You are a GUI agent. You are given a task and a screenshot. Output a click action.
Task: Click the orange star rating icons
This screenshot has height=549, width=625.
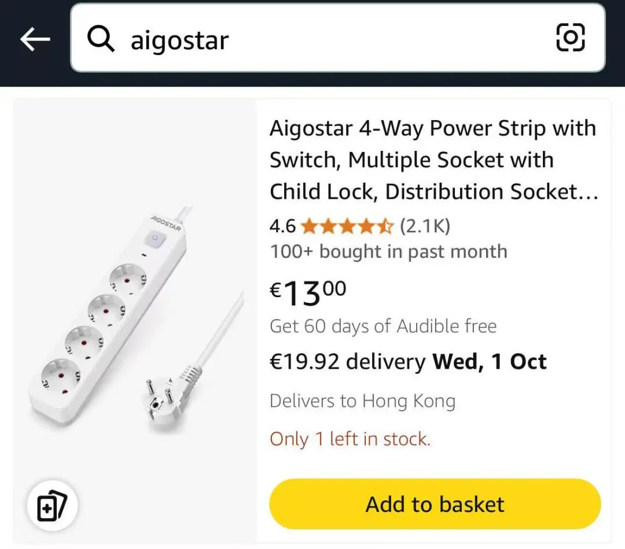[x=347, y=226]
